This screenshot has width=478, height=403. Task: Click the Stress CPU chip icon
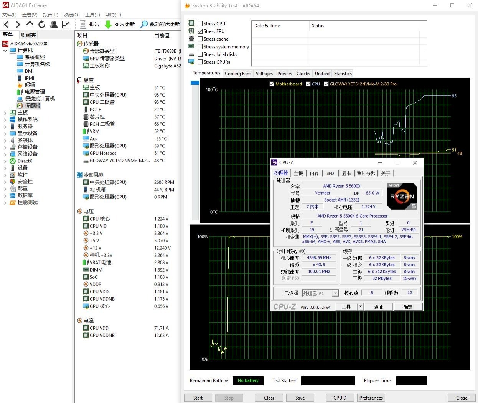191,23
